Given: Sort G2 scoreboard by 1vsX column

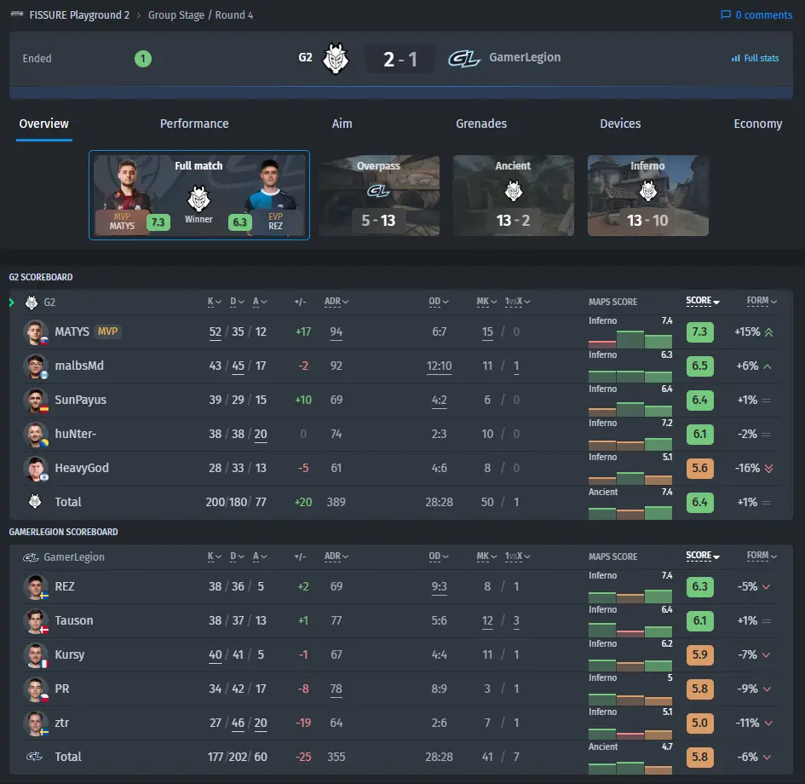Looking at the screenshot, I should click(517, 302).
